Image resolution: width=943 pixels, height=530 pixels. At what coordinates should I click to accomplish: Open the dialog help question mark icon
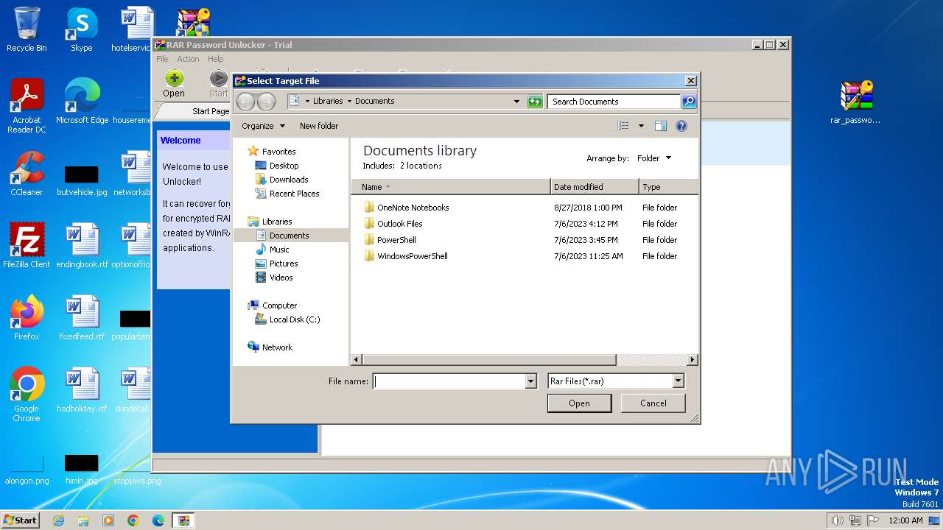[681, 126]
